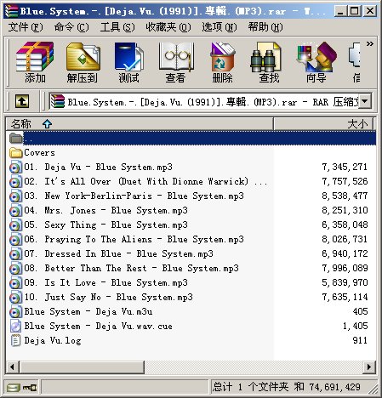The height and width of the screenshot is (398, 382).
Task: Open the 命令(C) menu
Action: 71,27
